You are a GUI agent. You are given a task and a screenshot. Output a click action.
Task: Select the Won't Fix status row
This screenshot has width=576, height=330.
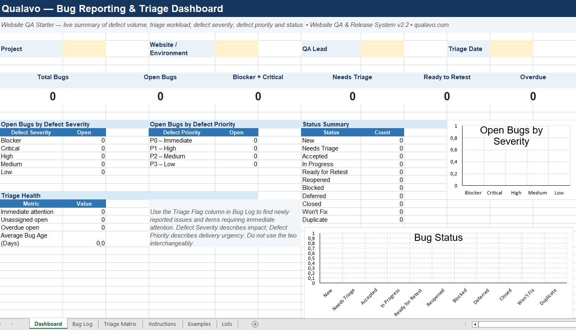(352, 212)
